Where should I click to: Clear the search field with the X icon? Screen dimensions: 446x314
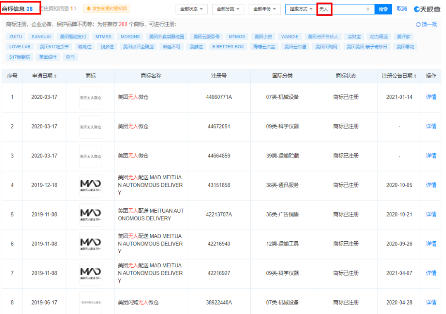point(368,9)
